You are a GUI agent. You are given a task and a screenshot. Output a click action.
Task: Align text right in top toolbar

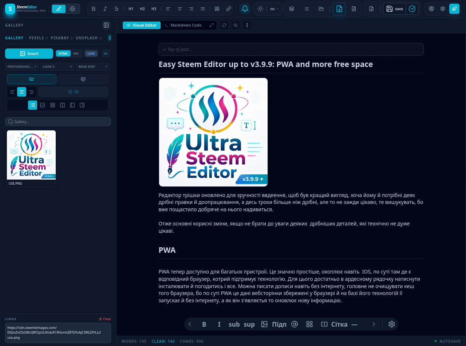point(191,9)
